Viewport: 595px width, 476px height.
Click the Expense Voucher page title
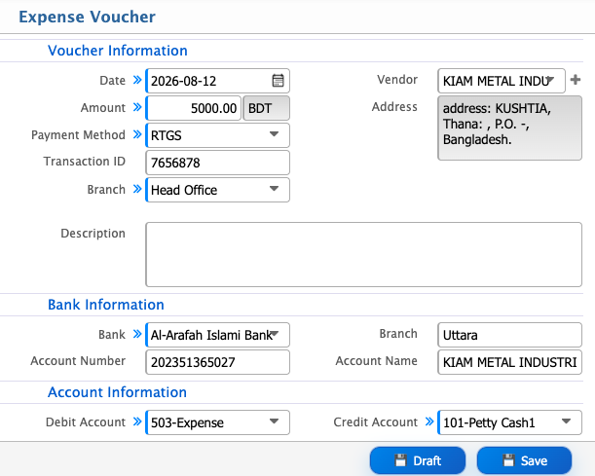(x=88, y=17)
